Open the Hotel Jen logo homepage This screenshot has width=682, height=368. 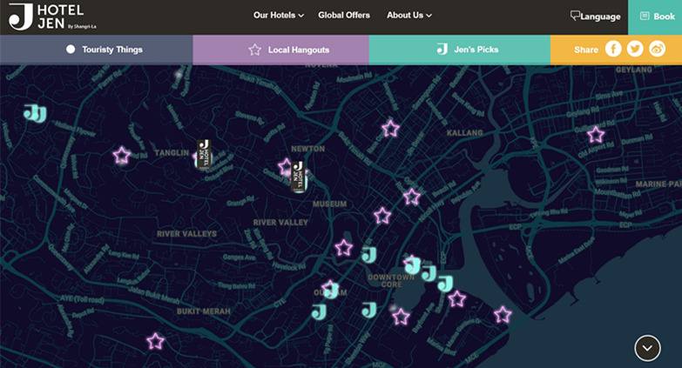[52, 17]
